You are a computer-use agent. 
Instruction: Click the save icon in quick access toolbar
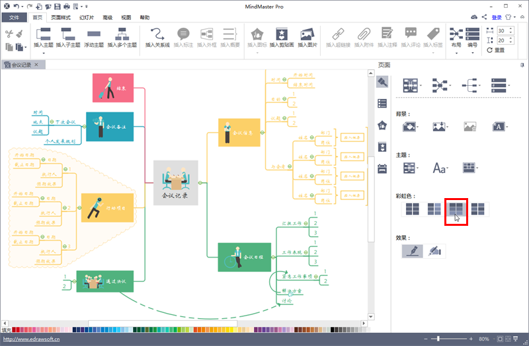(x=57, y=7)
